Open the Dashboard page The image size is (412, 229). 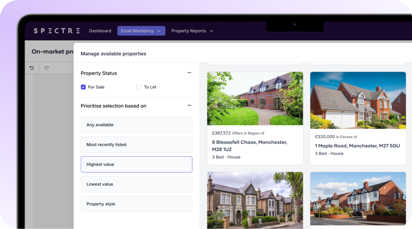[x=100, y=31]
